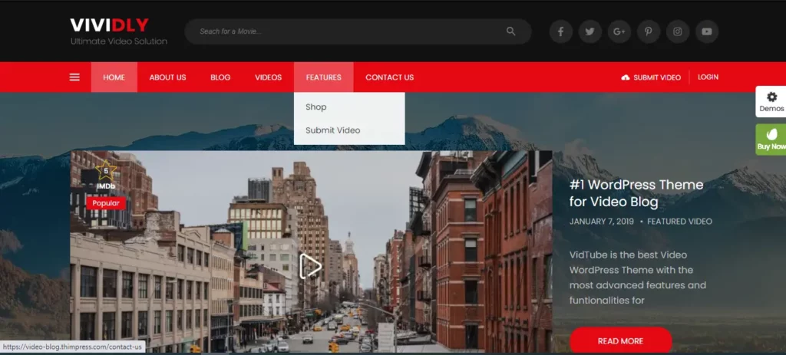Image resolution: width=786 pixels, height=355 pixels.
Task: Click the Facebook icon in header
Action: [560, 31]
